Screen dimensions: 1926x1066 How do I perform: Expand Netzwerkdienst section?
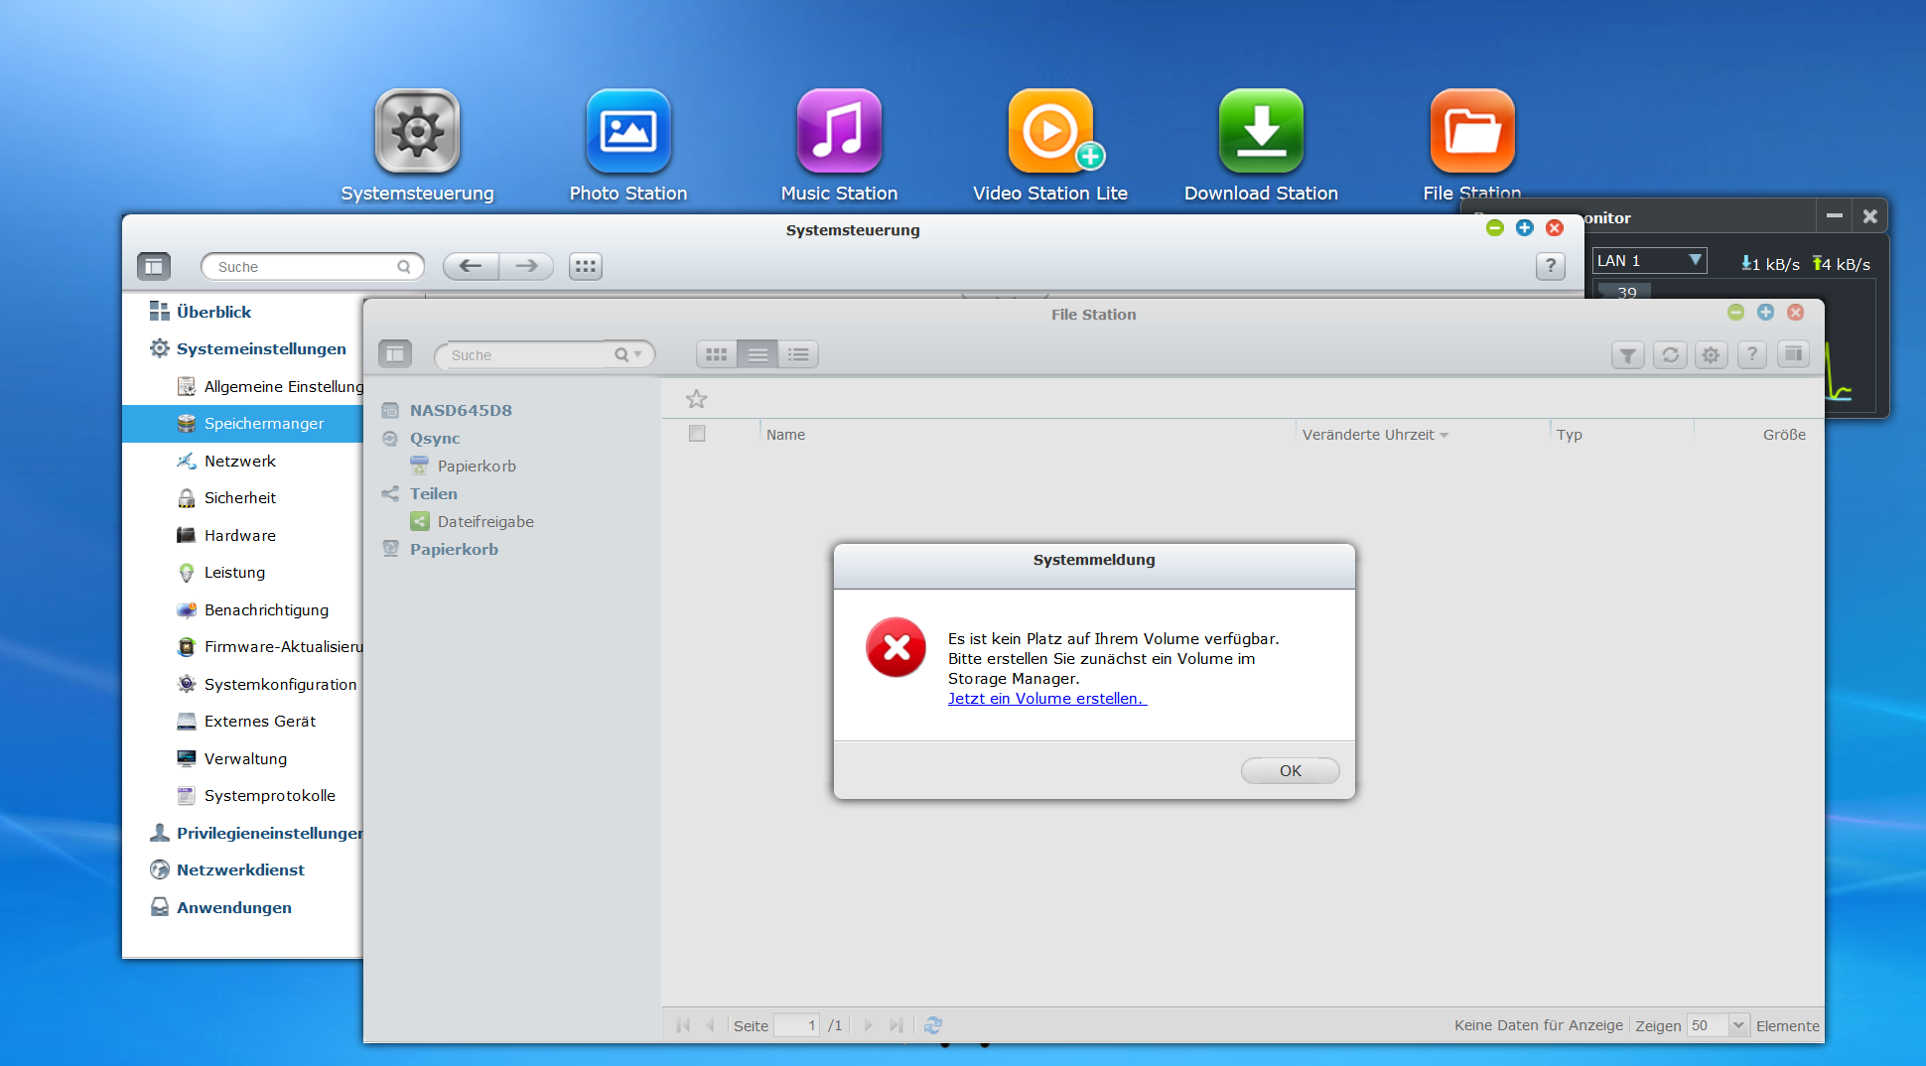coord(240,869)
